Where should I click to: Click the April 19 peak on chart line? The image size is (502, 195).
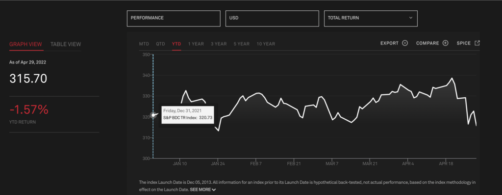[x=452, y=78]
